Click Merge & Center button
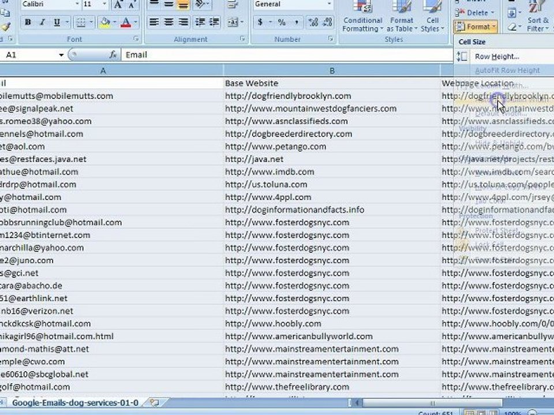This screenshot has height=415, width=554. point(232,22)
